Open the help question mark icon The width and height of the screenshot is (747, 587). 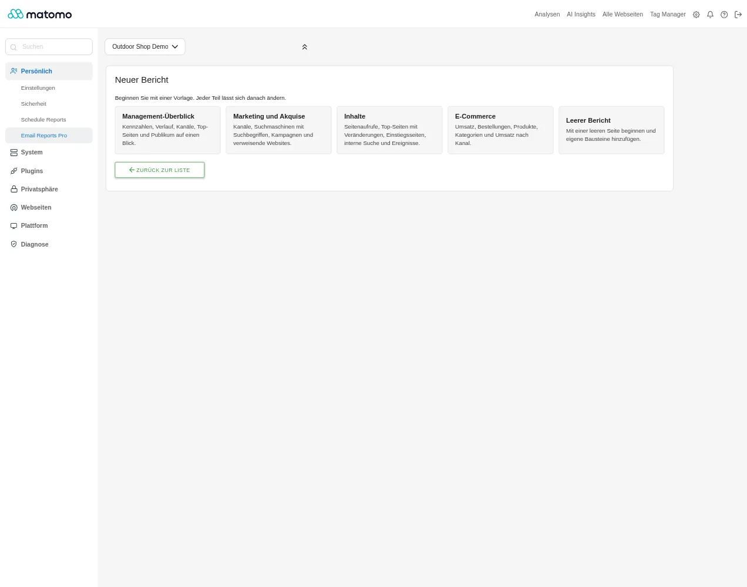point(724,15)
